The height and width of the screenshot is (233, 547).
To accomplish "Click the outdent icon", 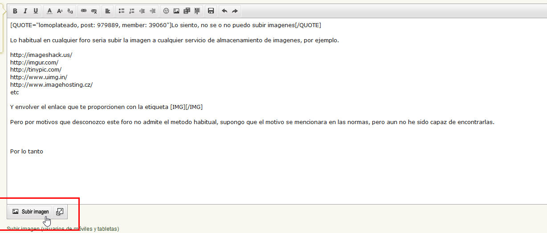I will click(x=142, y=11).
